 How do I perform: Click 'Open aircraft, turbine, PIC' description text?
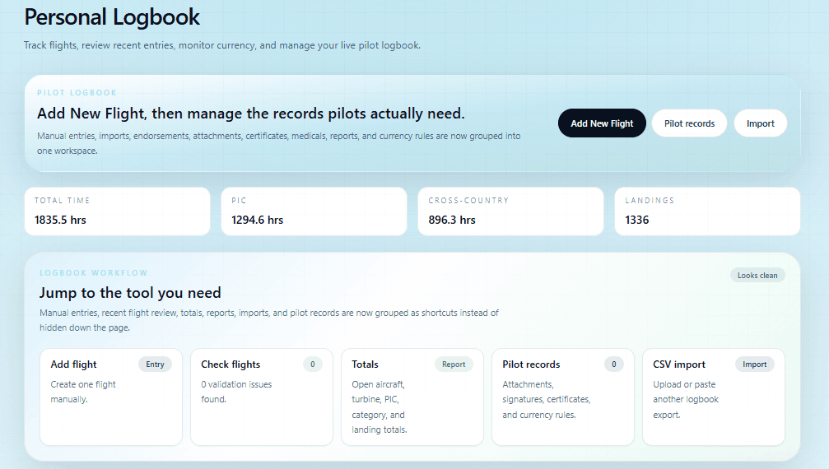point(380,407)
